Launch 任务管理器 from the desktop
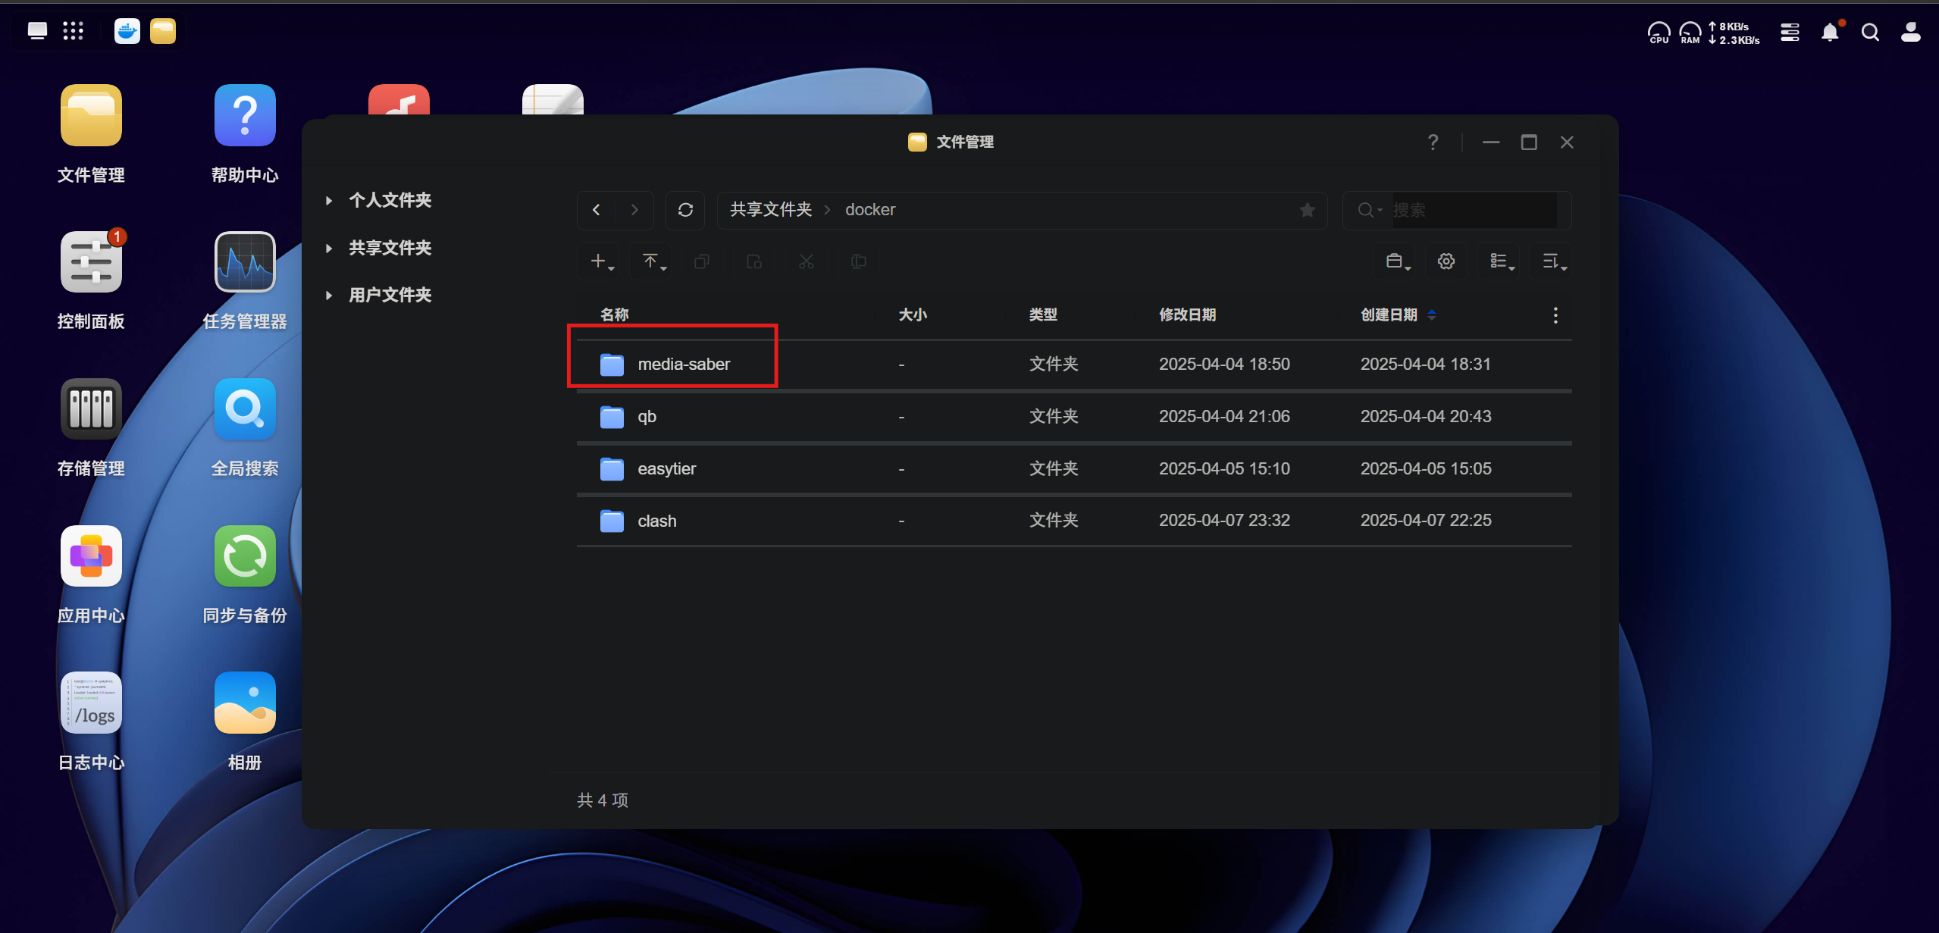 click(244, 261)
